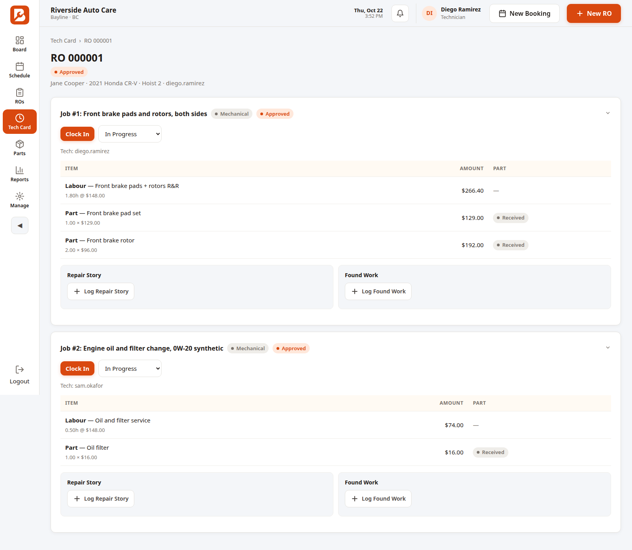This screenshot has width=632, height=550.
Task: View the Reports page
Action: pyautogui.click(x=19, y=174)
